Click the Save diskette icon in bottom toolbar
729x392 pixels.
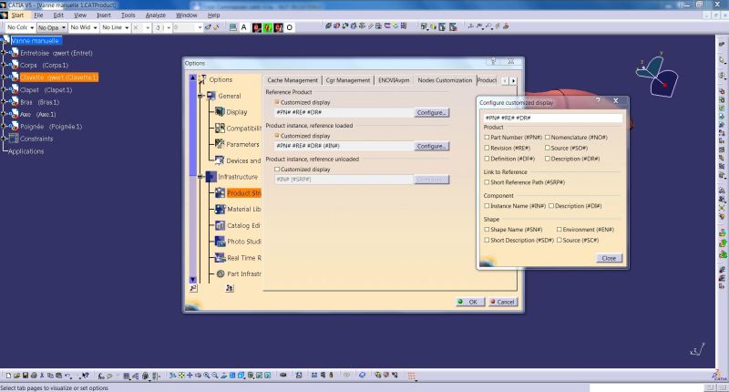[26, 376]
